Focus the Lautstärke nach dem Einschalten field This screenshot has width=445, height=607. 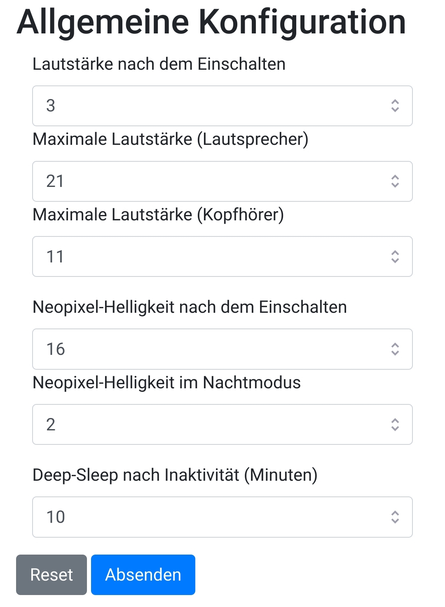pyautogui.click(x=222, y=106)
